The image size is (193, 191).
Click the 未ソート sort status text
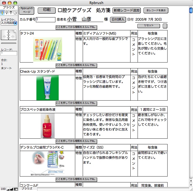(x=6, y=68)
